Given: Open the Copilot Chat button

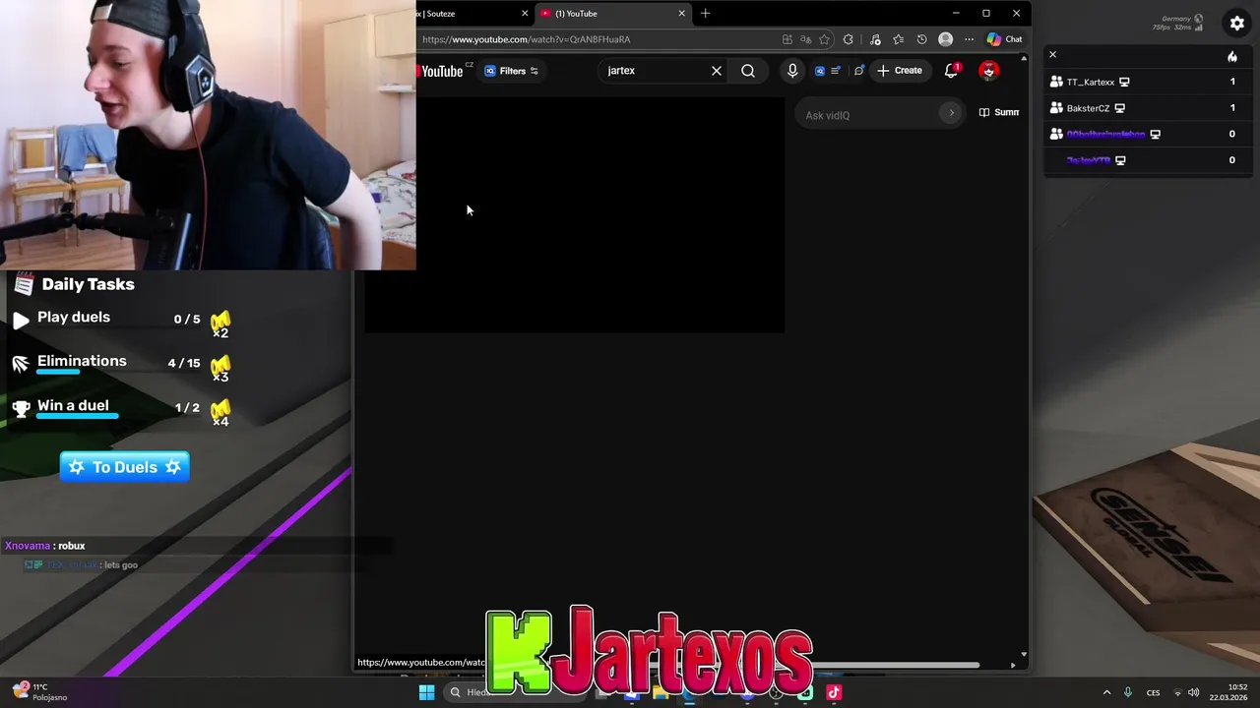Looking at the screenshot, I should [x=1005, y=39].
